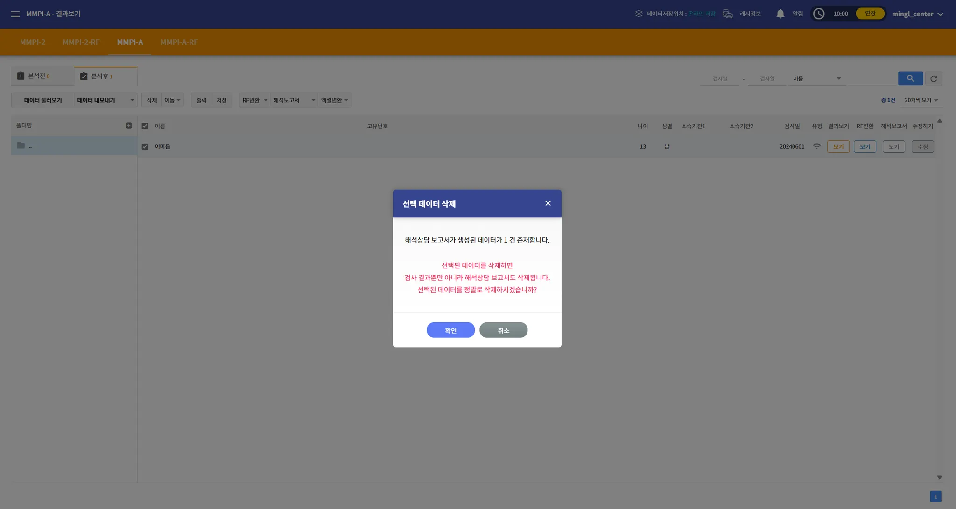This screenshot has width=956, height=509.
Task: Open the hamburger menu icon
Action: 15,14
